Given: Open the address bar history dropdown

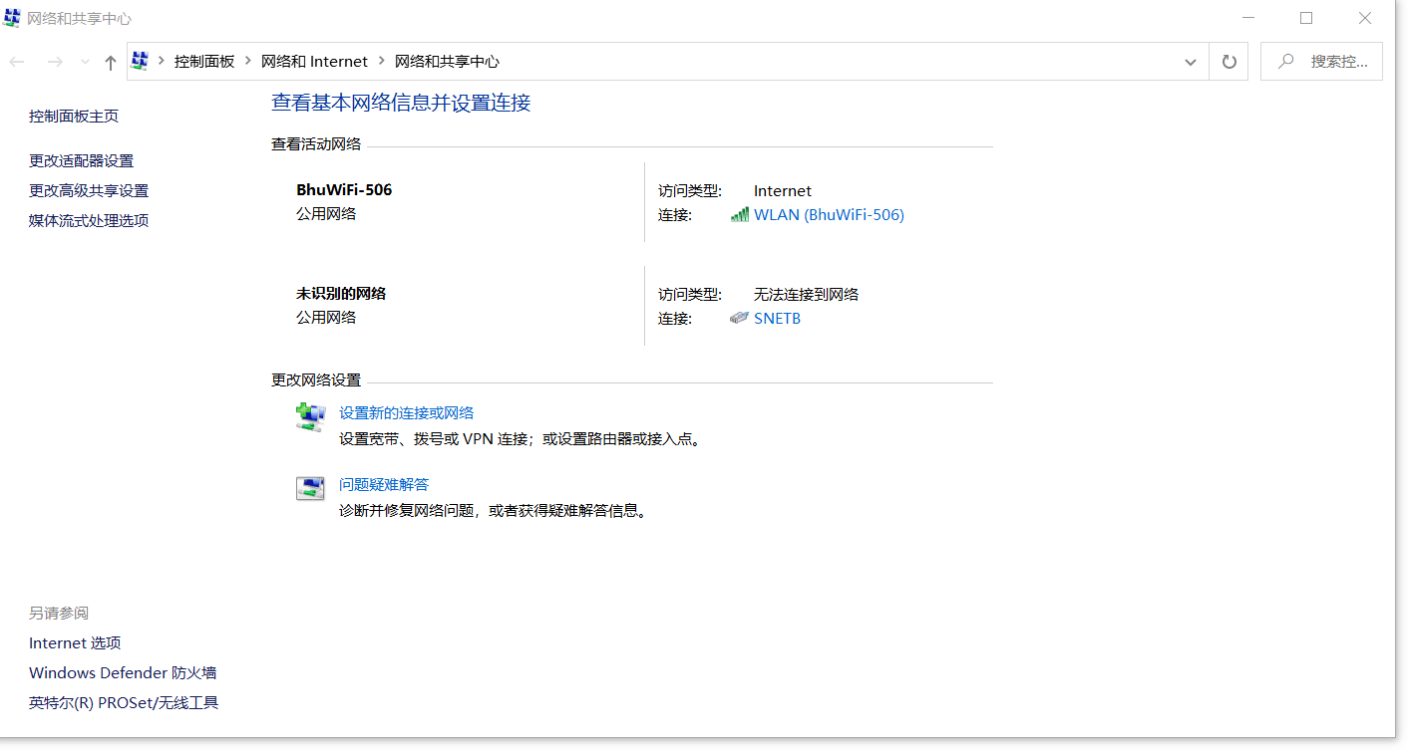Looking at the screenshot, I should (1191, 62).
